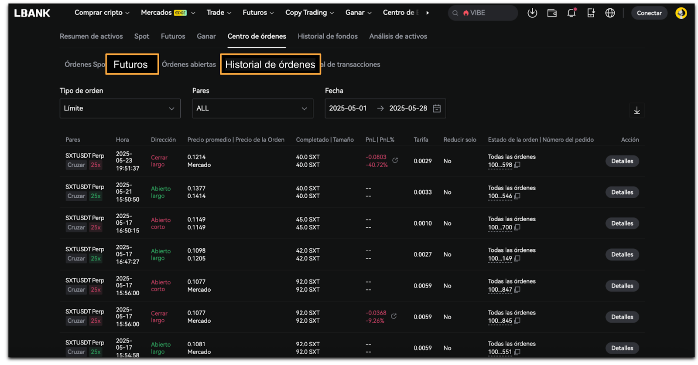Open Detalles for the 2025-05-21 order
The height and width of the screenshot is (365, 698).
coord(622,192)
